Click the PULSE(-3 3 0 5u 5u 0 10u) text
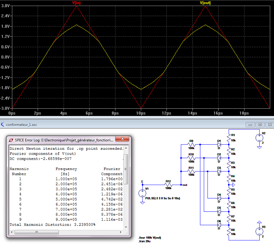 pos(162,198)
